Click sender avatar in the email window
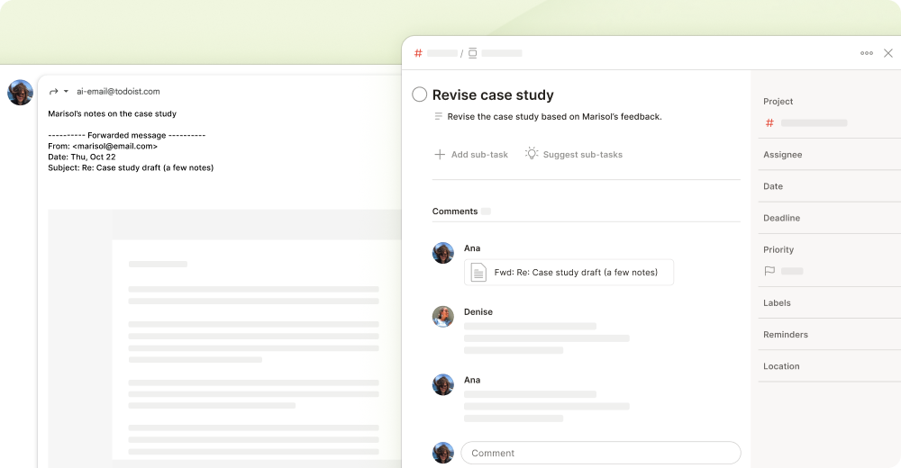The width and height of the screenshot is (901, 468). [20, 93]
